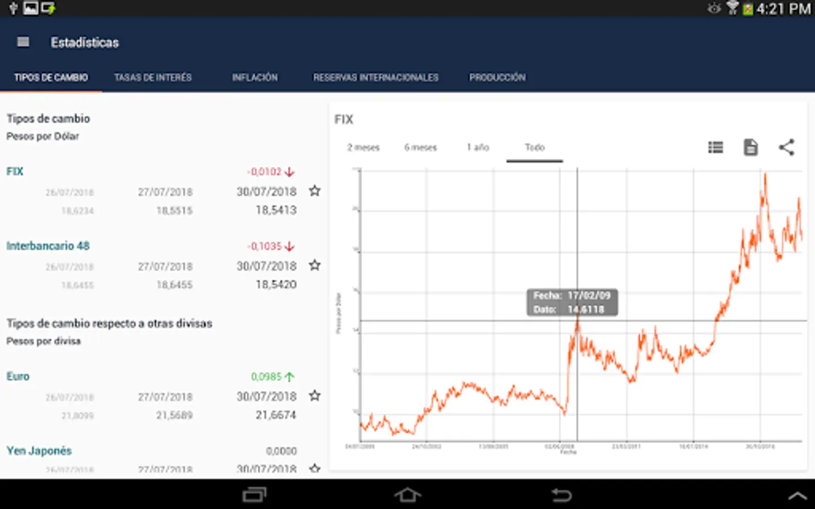Tap Euro 27/07/2018 value 21,5689

(x=174, y=416)
